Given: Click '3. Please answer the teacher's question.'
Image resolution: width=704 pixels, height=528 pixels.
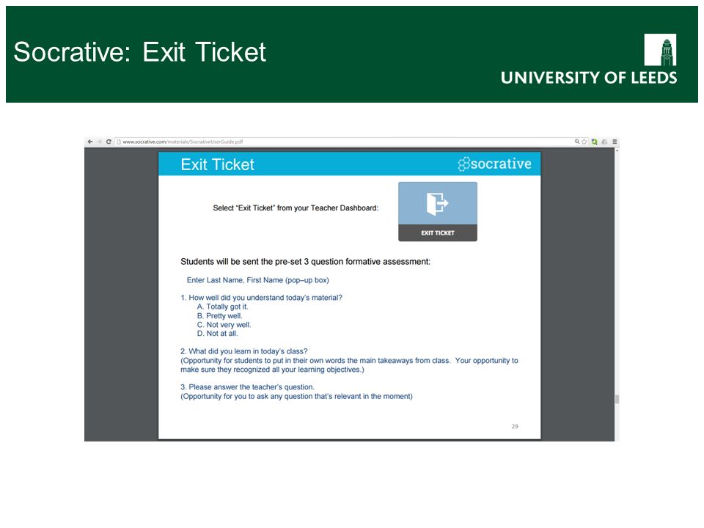Looking at the screenshot, I should coord(247,387).
